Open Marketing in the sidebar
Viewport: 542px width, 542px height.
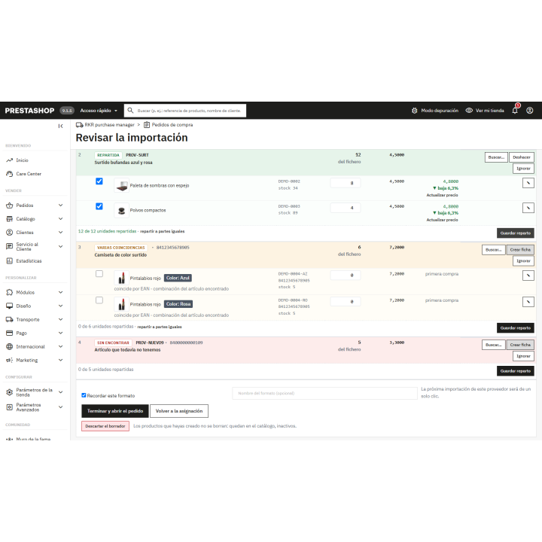tap(27, 360)
